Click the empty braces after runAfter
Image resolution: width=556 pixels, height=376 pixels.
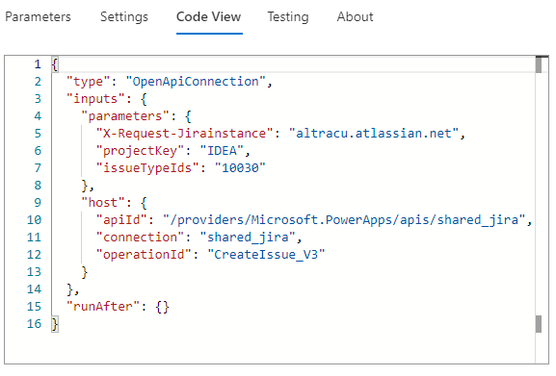coord(163,307)
